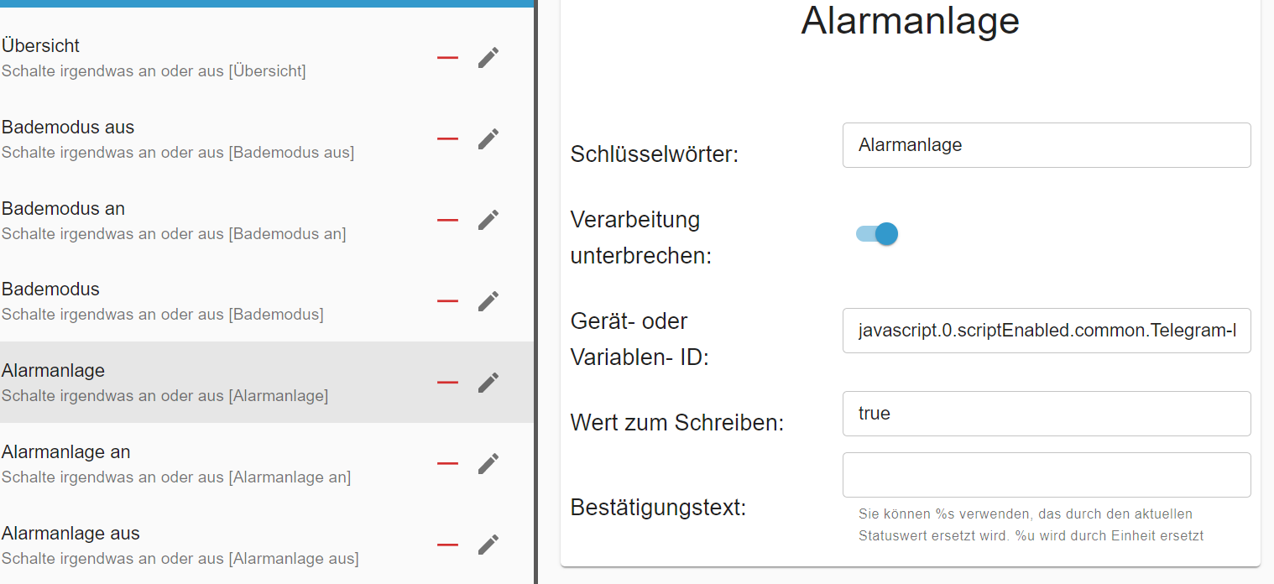1274x584 pixels.
Task: Edit the Bademodus an rule pencil
Action: (x=488, y=220)
